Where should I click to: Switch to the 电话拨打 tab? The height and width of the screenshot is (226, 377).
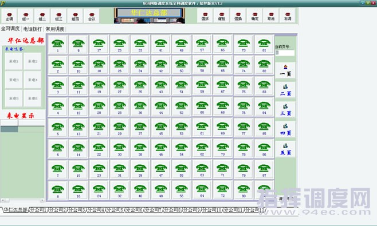click(33, 29)
